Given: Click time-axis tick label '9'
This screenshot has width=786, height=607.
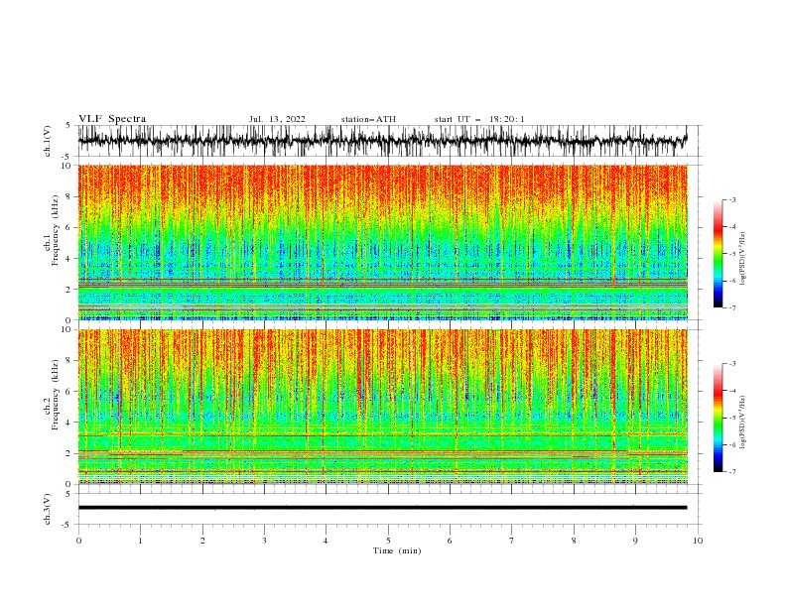Looking at the screenshot, I should [x=635, y=541].
